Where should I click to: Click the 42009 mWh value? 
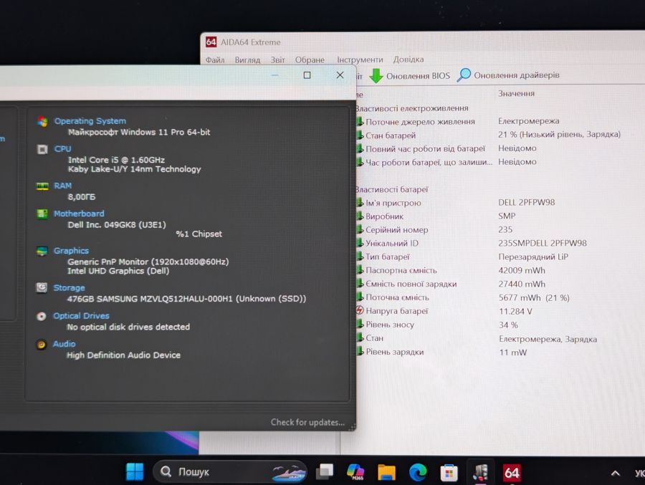point(522,270)
